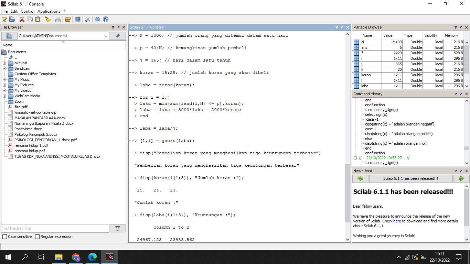
Task: Close the Command History panel
Action: point(466,94)
